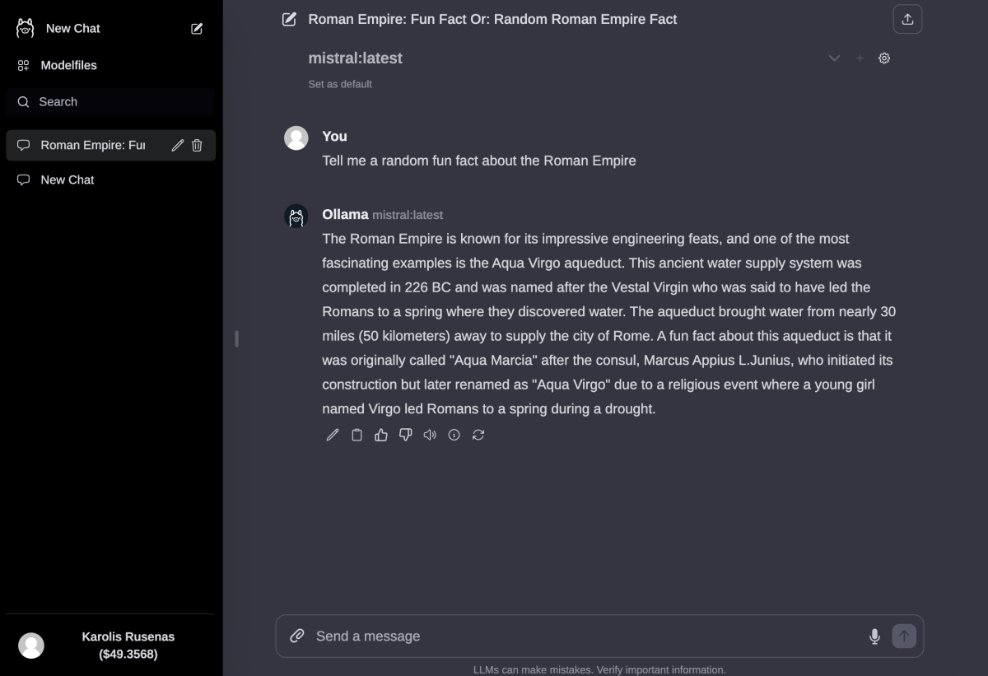
Task: Give thumbs down to the response
Action: coord(405,435)
